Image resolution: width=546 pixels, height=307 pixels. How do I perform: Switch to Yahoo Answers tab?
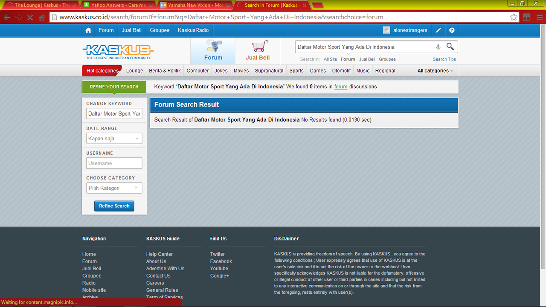[x=117, y=5]
